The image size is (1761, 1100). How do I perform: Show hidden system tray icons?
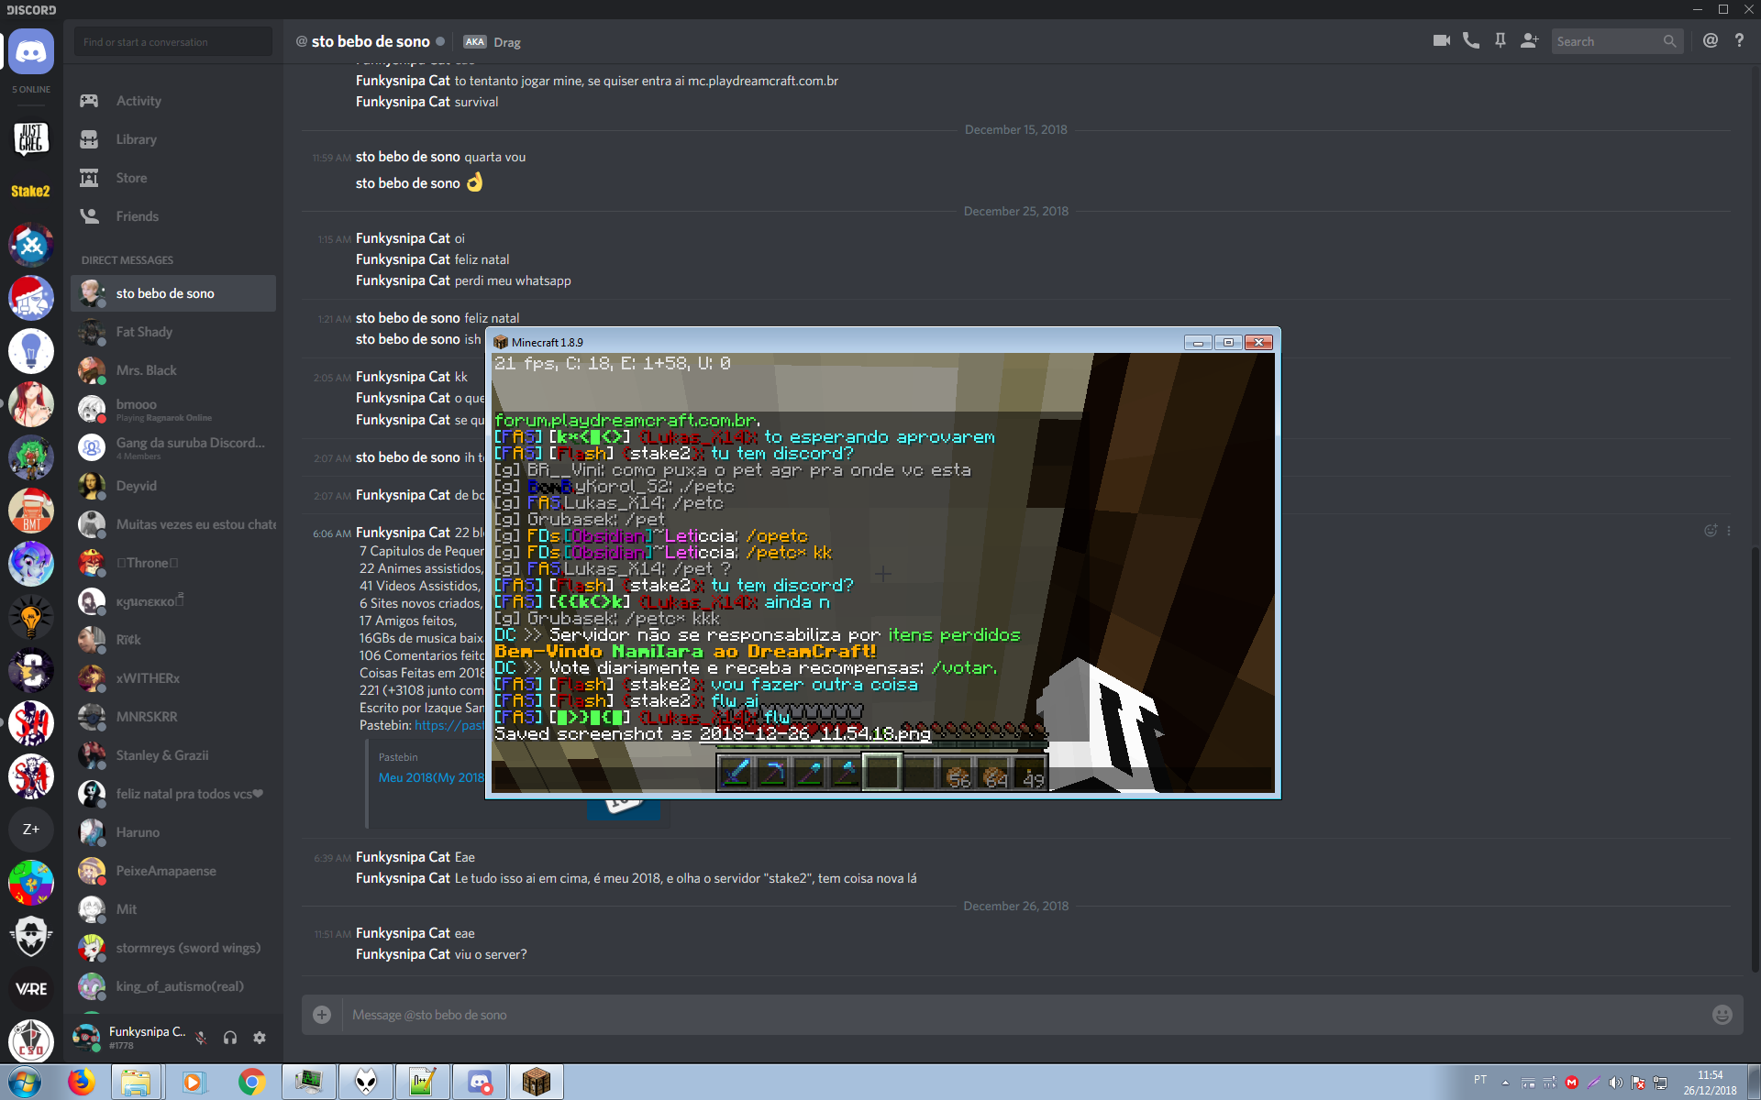[x=1505, y=1083]
